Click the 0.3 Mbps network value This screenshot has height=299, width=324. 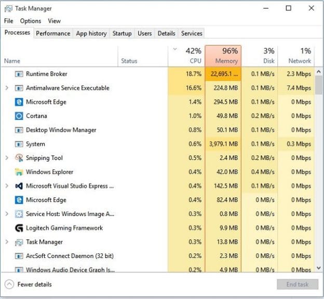coord(299,144)
